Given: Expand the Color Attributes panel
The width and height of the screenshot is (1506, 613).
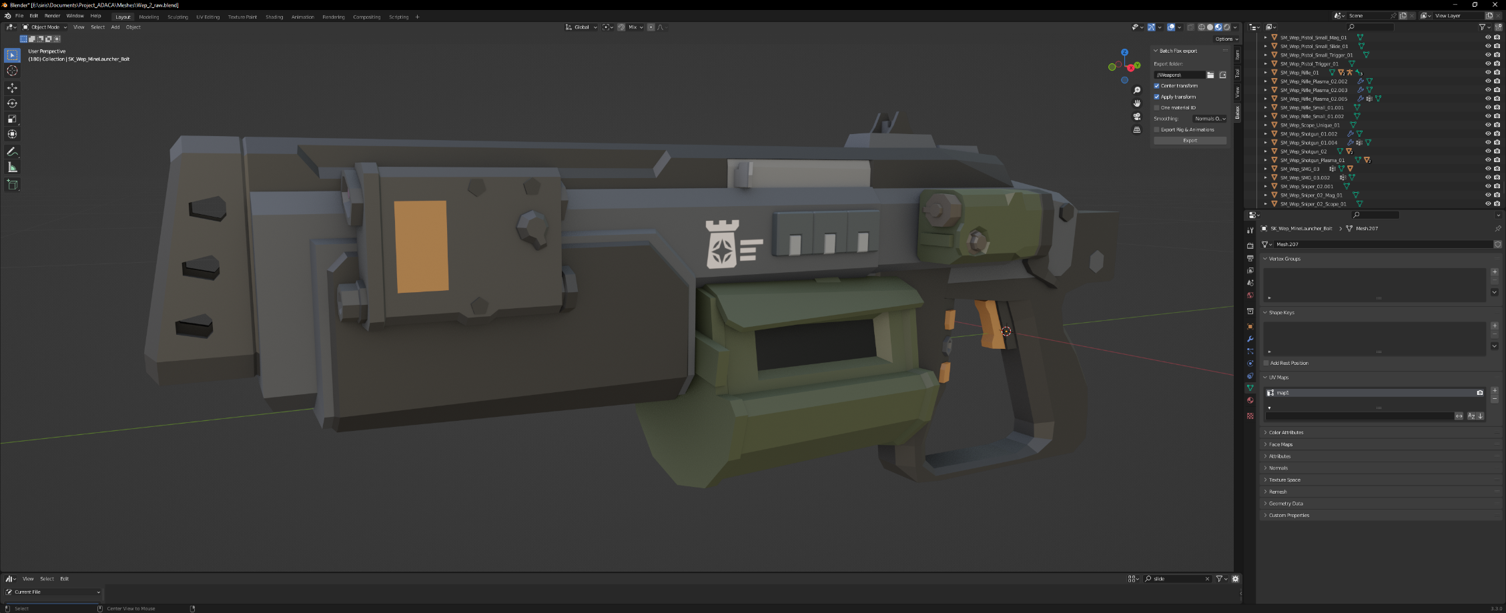Looking at the screenshot, I should (1285, 432).
